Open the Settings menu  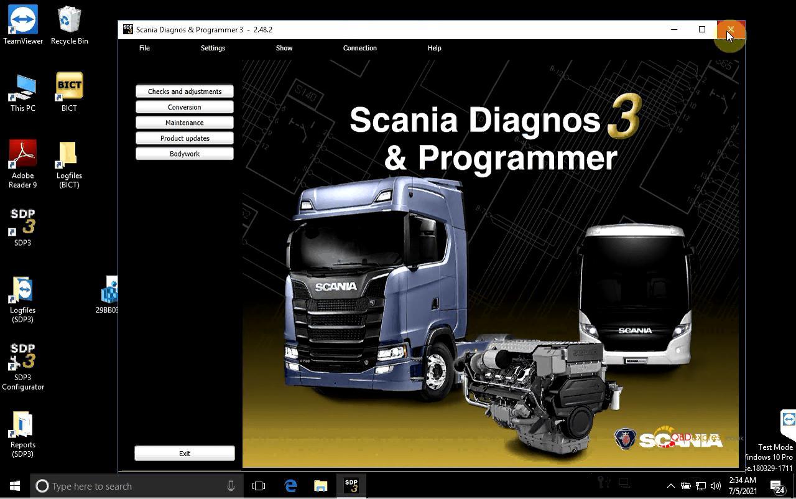pyautogui.click(x=213, y=48)
